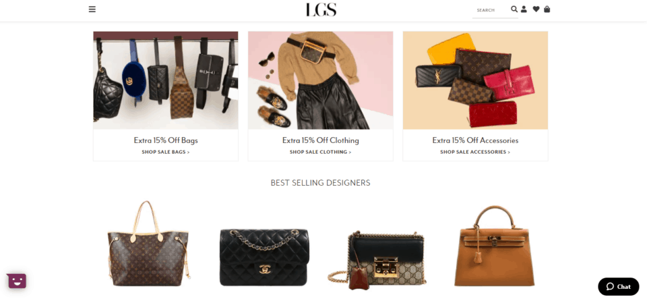The image size is (647, 299).
Task: Click Extra 15% Off Bags heading
Action: click(166, 140)
